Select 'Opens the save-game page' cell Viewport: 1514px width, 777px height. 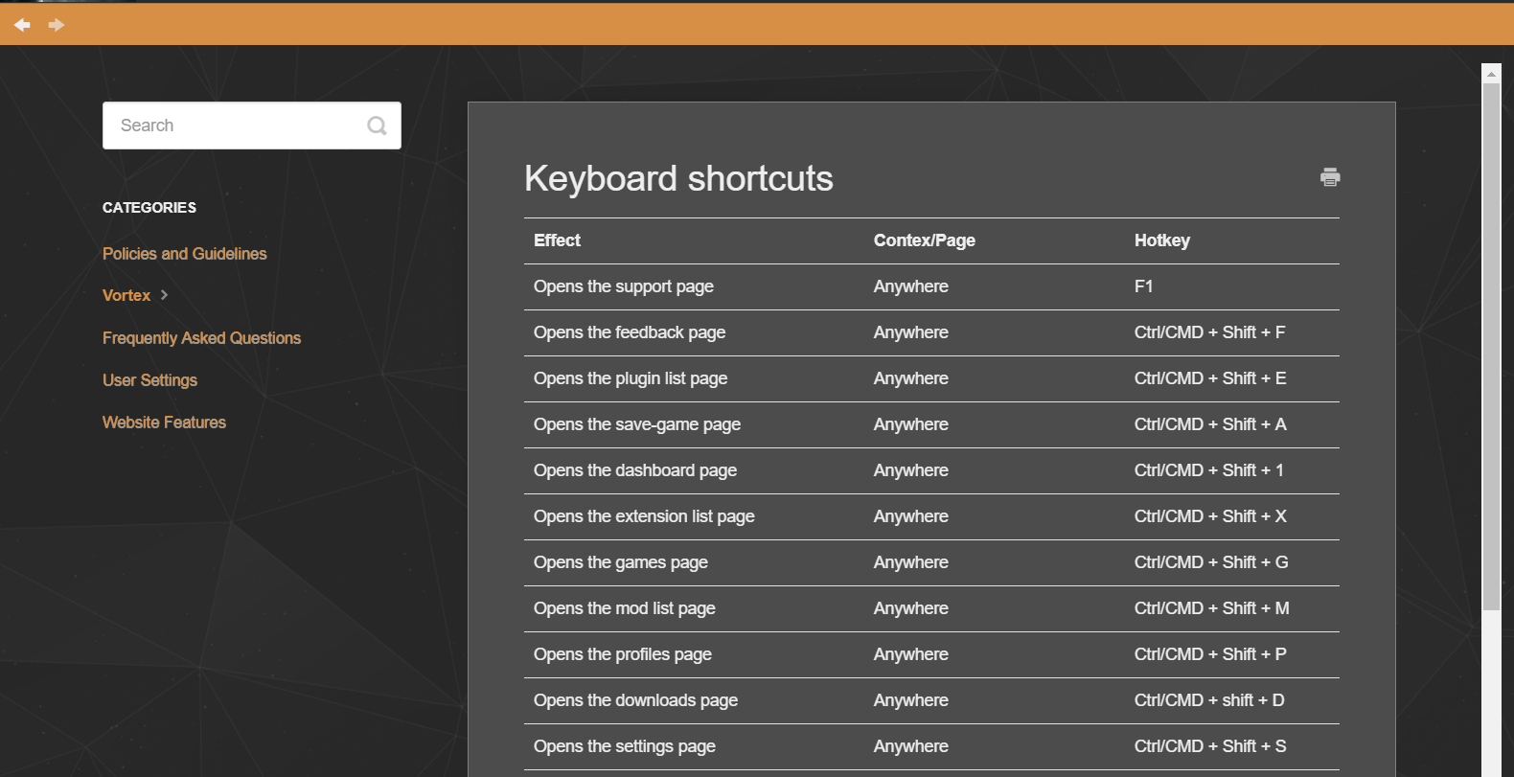636,424
